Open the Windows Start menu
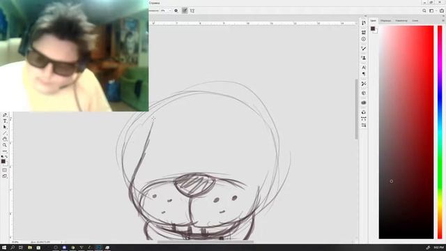 tap(4, 248)
